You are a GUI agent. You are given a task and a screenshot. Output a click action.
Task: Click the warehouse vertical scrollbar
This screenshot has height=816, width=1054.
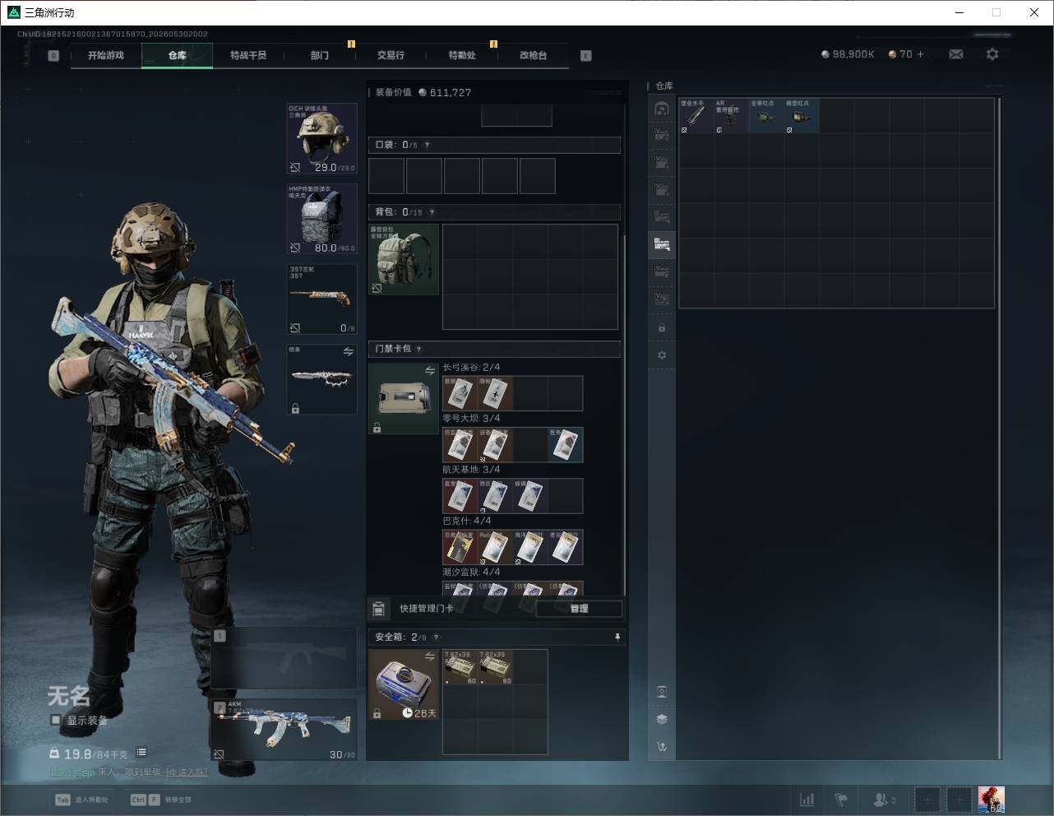[x=1000, y=428]
